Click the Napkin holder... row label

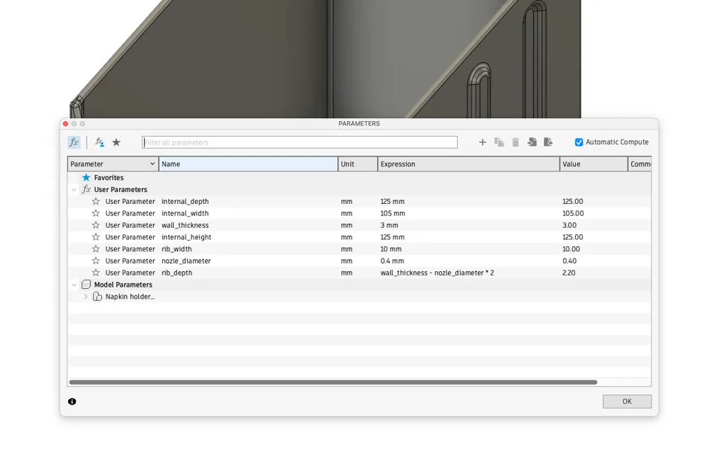[130, 297]
